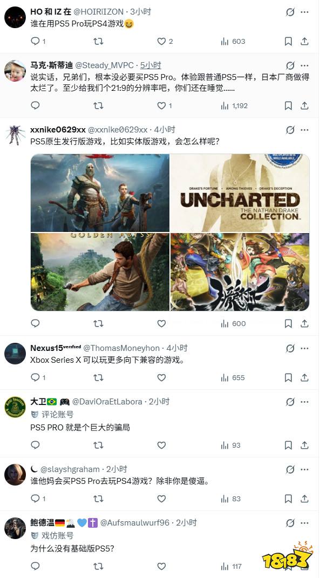
Task: Open more options for the xxnike0629xx tweet
Action: (304, 130)
